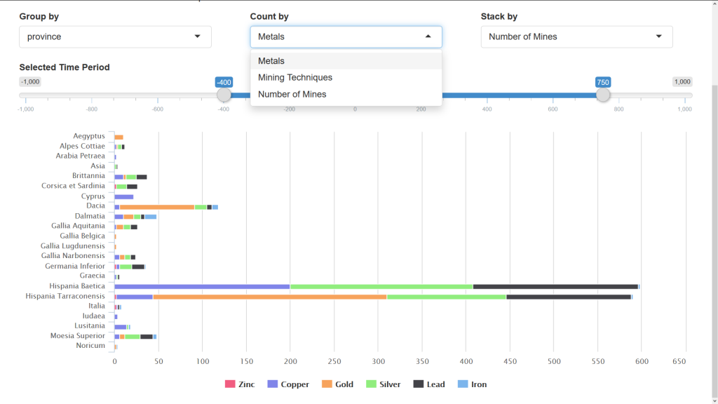This screenshot has height=404, width=718.
Task: Click the orange Gold bar for Dacia
Action: point(157,207)
